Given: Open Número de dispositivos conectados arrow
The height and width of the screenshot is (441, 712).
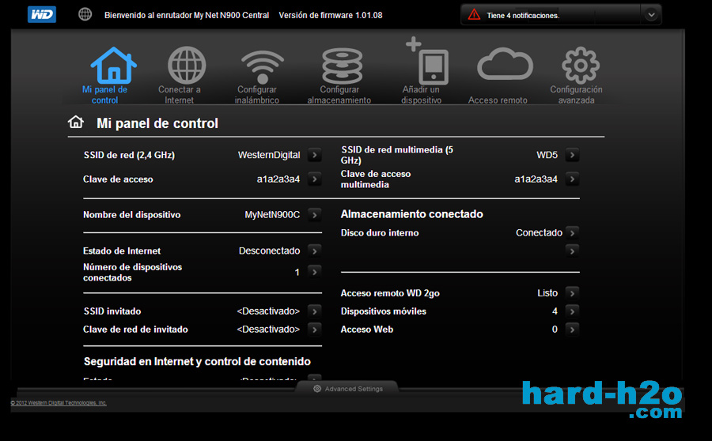Looking at the screenshot, I should pos(314,272).
